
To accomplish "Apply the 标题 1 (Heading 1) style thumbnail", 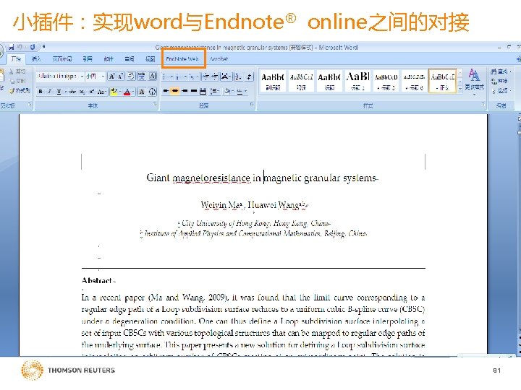I will click(358, 81).
